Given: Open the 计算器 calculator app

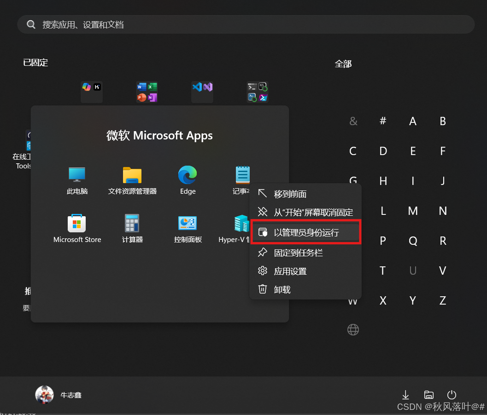Looking at the screenshot, I should [x=132, y=223].
